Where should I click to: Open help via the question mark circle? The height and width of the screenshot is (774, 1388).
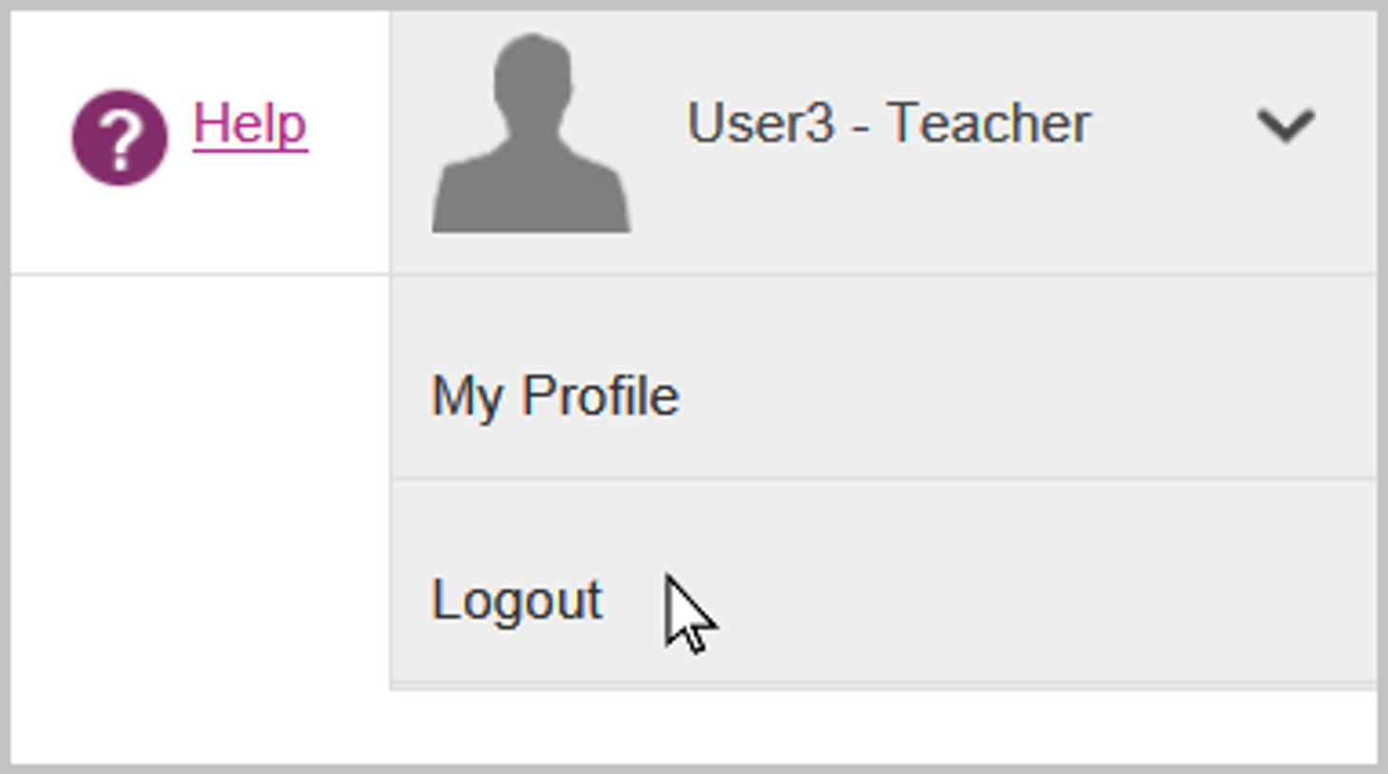pyautogui.click(x=120, y=137)
